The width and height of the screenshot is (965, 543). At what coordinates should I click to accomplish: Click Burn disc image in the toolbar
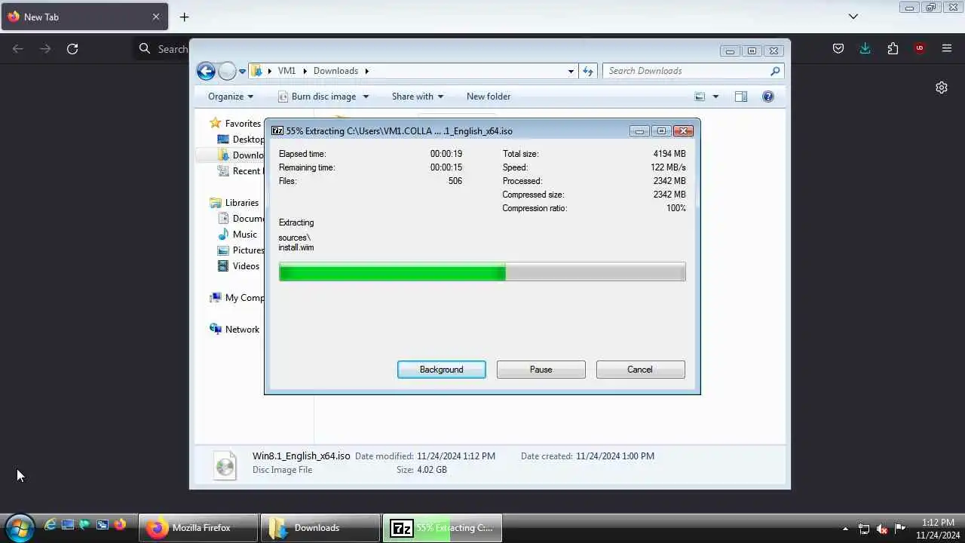(316, 97)
